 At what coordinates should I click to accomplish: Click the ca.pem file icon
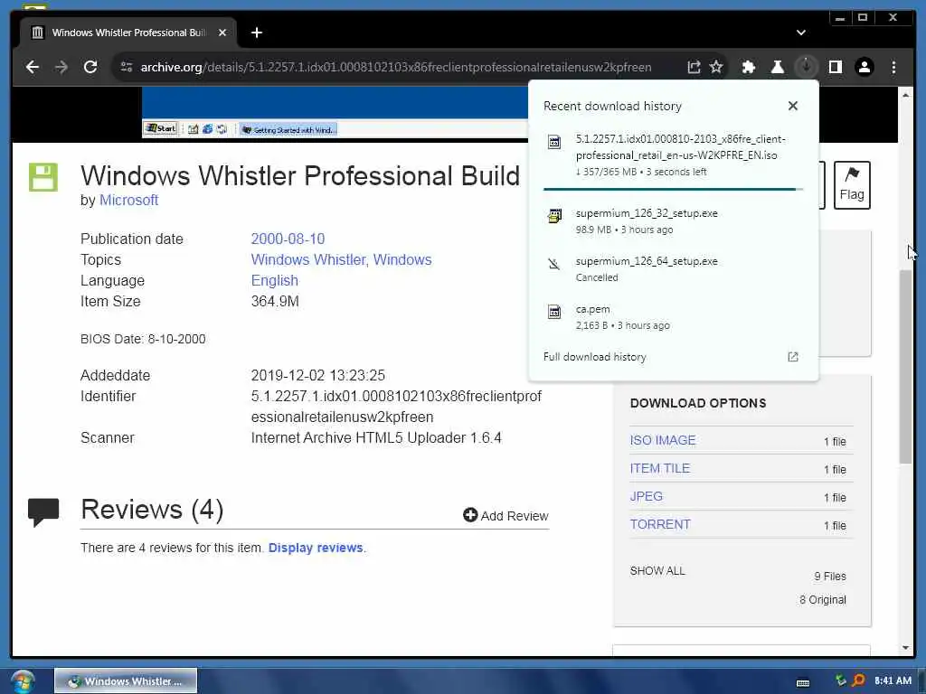[554, 312]
